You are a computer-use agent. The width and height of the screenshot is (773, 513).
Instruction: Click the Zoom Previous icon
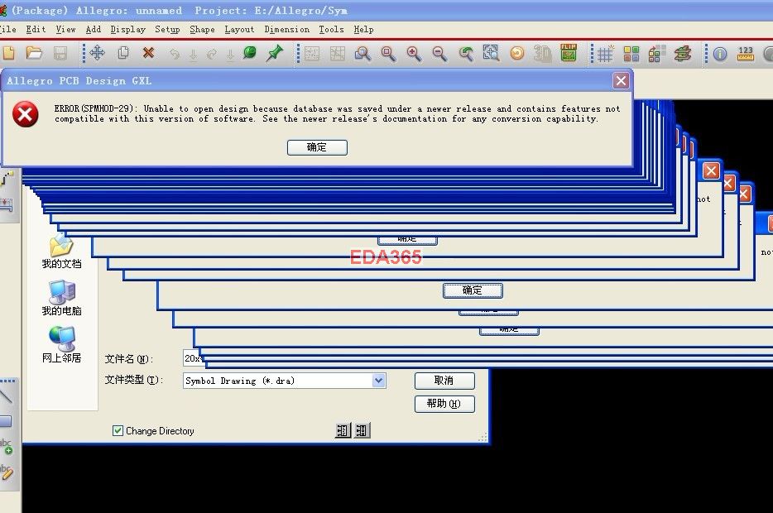(466, 53)
